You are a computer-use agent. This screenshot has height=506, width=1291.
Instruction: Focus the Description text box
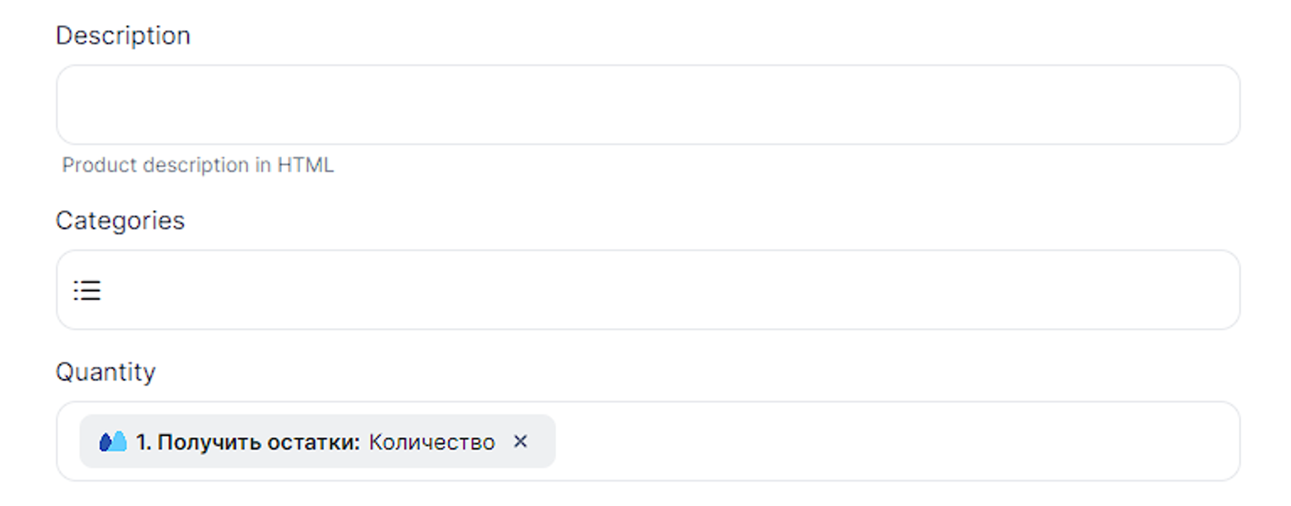tap(647, 105)
